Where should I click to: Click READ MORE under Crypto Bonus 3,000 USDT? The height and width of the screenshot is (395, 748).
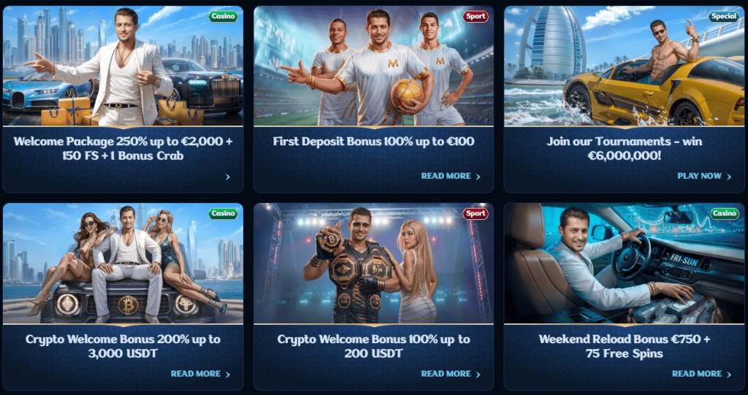coord(200,374)
